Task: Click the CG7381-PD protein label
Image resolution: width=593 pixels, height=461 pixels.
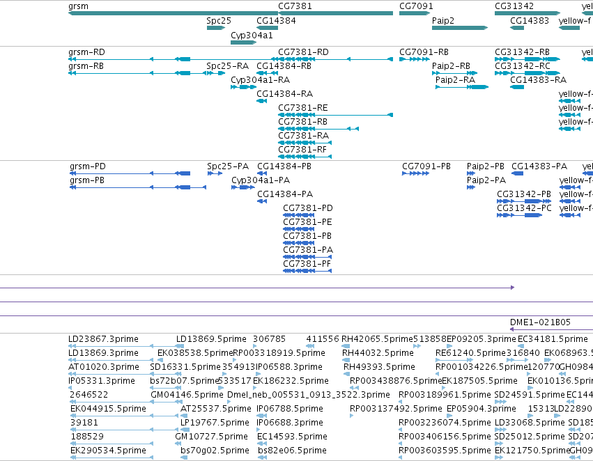Action: (308, 209)
